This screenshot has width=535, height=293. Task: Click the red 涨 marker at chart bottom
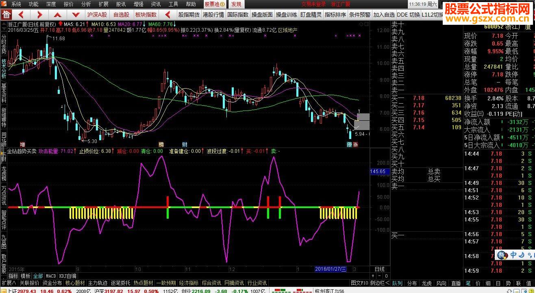tap(355, 144)
